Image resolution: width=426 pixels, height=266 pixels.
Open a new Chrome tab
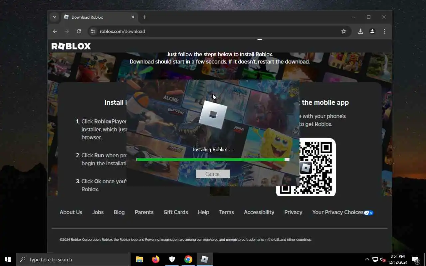coord(145,17)
